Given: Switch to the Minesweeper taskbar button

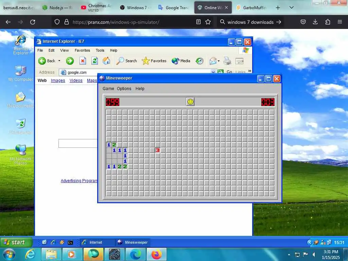Looking at the screenshot, I should click(x=133, y=242).
